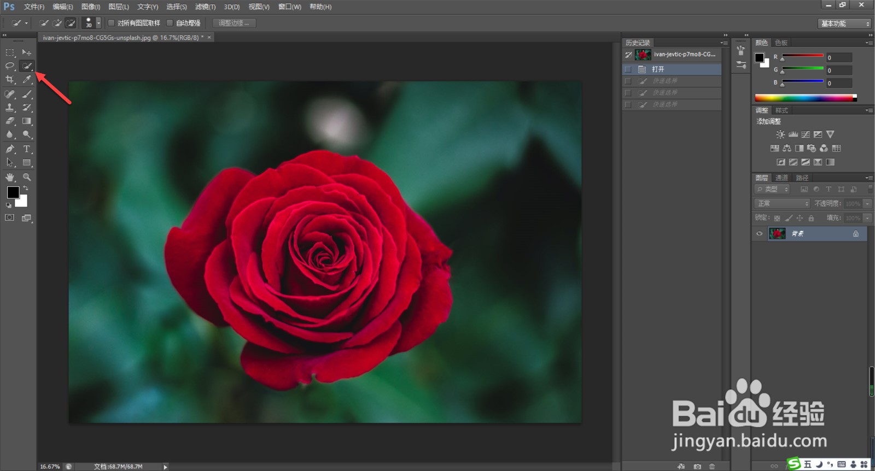This screenshot has height=471, width=875.
Task: Select the Pen tool
Action: click(10, 149)
